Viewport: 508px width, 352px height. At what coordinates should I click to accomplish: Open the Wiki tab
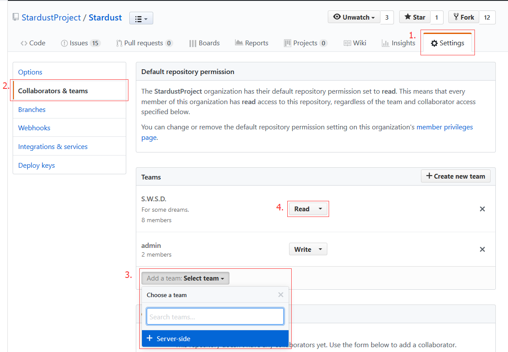[x=355, y=43]
